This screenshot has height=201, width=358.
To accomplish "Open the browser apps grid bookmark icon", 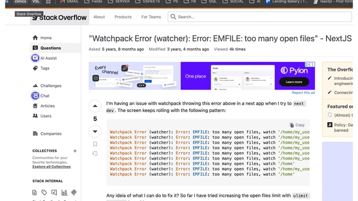I will 48,2.
